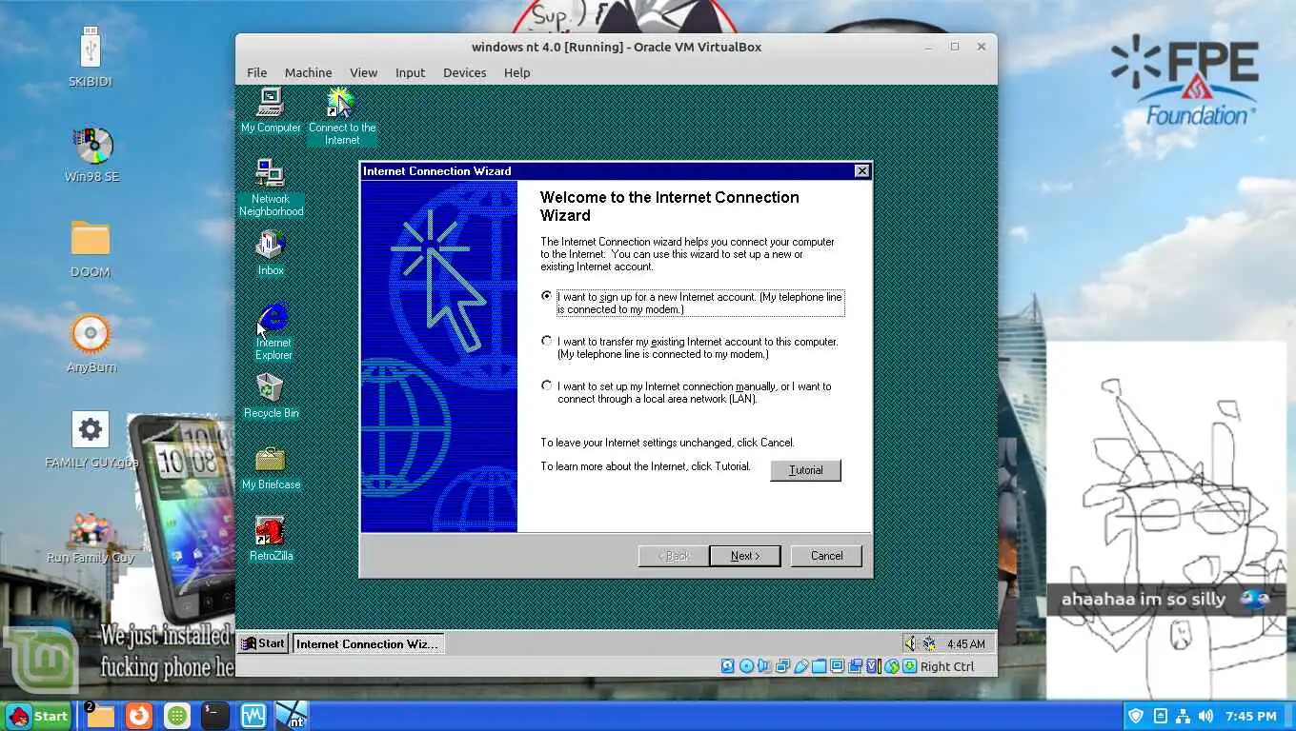Click the host network tray icon
Viewport: 1296px width, 731px height.
(x=1183, y=716)
